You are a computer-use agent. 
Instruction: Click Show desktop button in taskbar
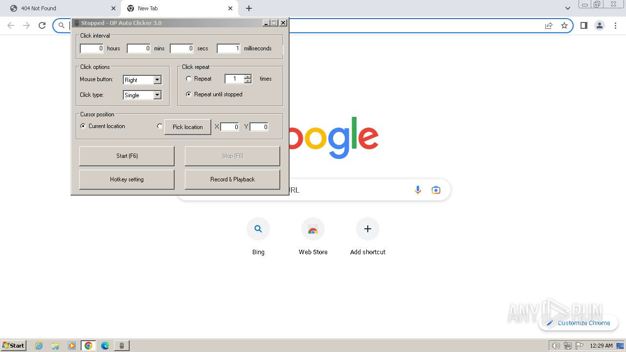tap(621, 346)
